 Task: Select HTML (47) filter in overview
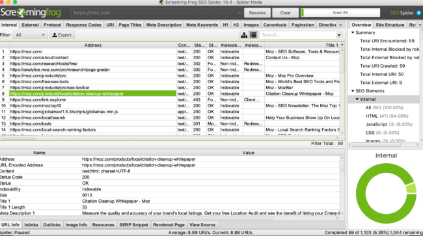387,116
